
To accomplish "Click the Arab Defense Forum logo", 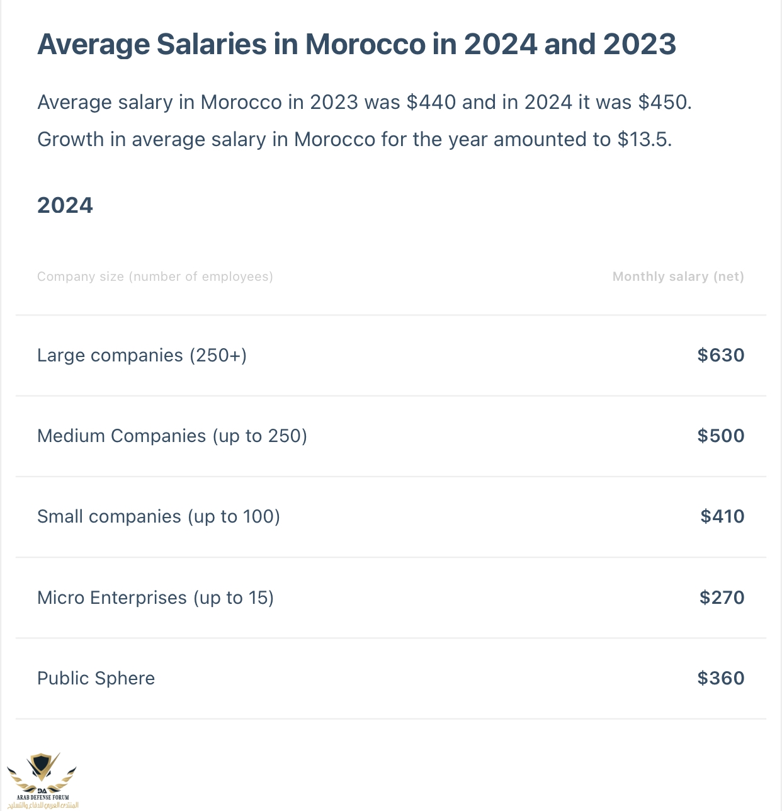I will [42, 773].
